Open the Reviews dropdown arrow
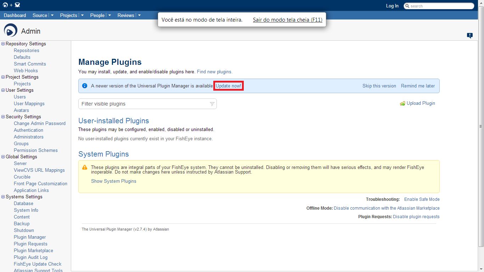The height and width of the screenshot is (272, 484). click(x=139, y=15)
